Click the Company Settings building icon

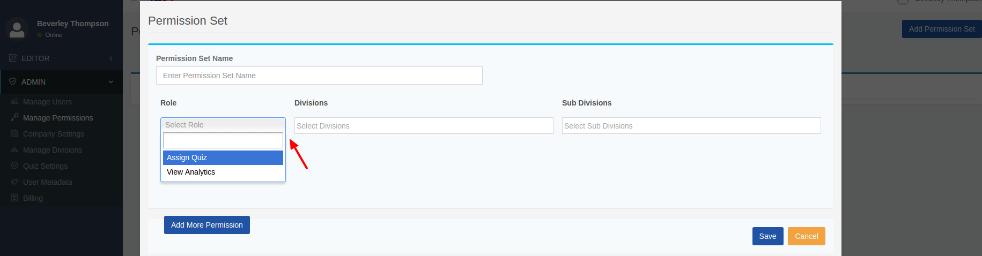pos(14,134)
